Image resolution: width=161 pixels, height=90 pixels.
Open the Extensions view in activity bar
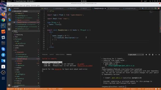tap(9, 29)
